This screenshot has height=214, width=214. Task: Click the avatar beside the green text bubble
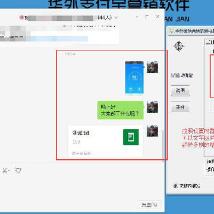coord(152,107)
